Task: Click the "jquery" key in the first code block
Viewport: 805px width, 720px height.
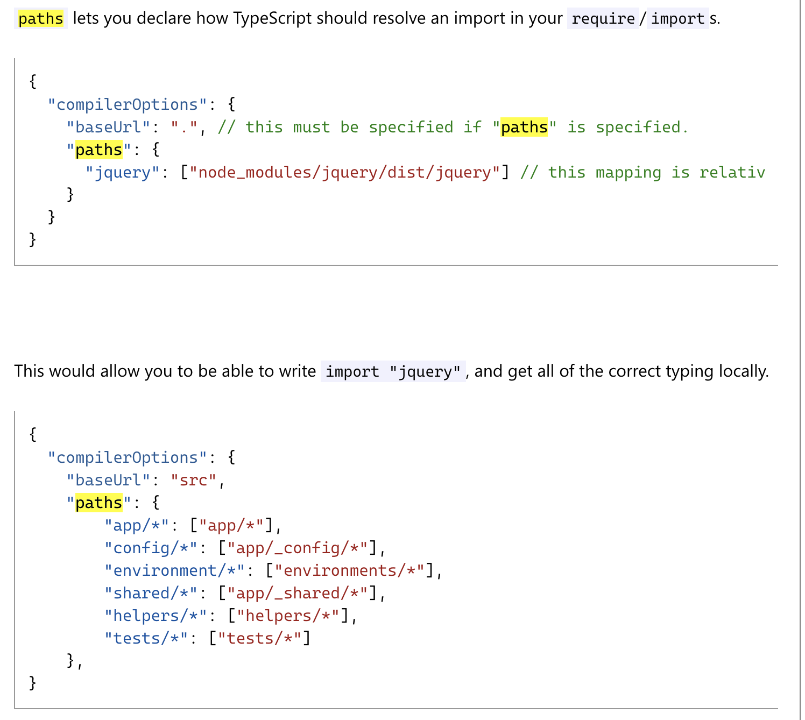Action: tap(123, 172)
